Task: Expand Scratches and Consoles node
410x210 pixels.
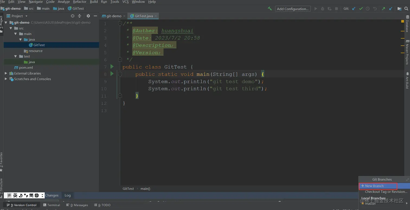Action: pyautogui.click(x=6, y=79)
